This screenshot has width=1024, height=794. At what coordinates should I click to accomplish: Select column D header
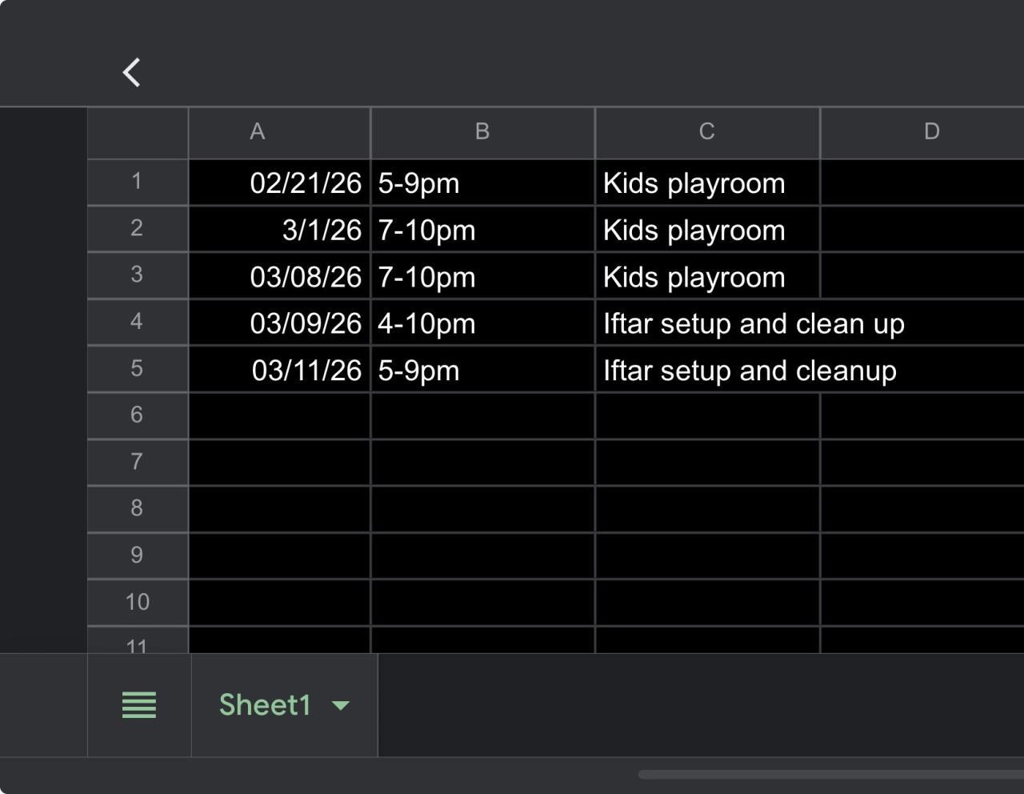[x=931, y=132]
